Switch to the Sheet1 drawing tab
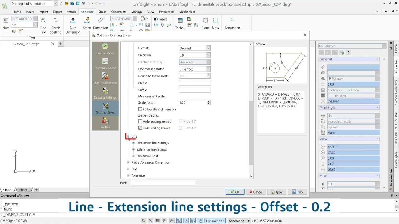Screen dimensions: 399x224 coord(24,190)
